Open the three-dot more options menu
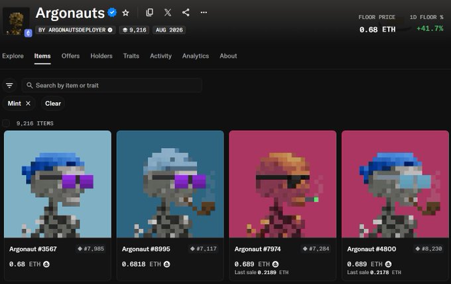The image size is (451, 284). point(204,13)
